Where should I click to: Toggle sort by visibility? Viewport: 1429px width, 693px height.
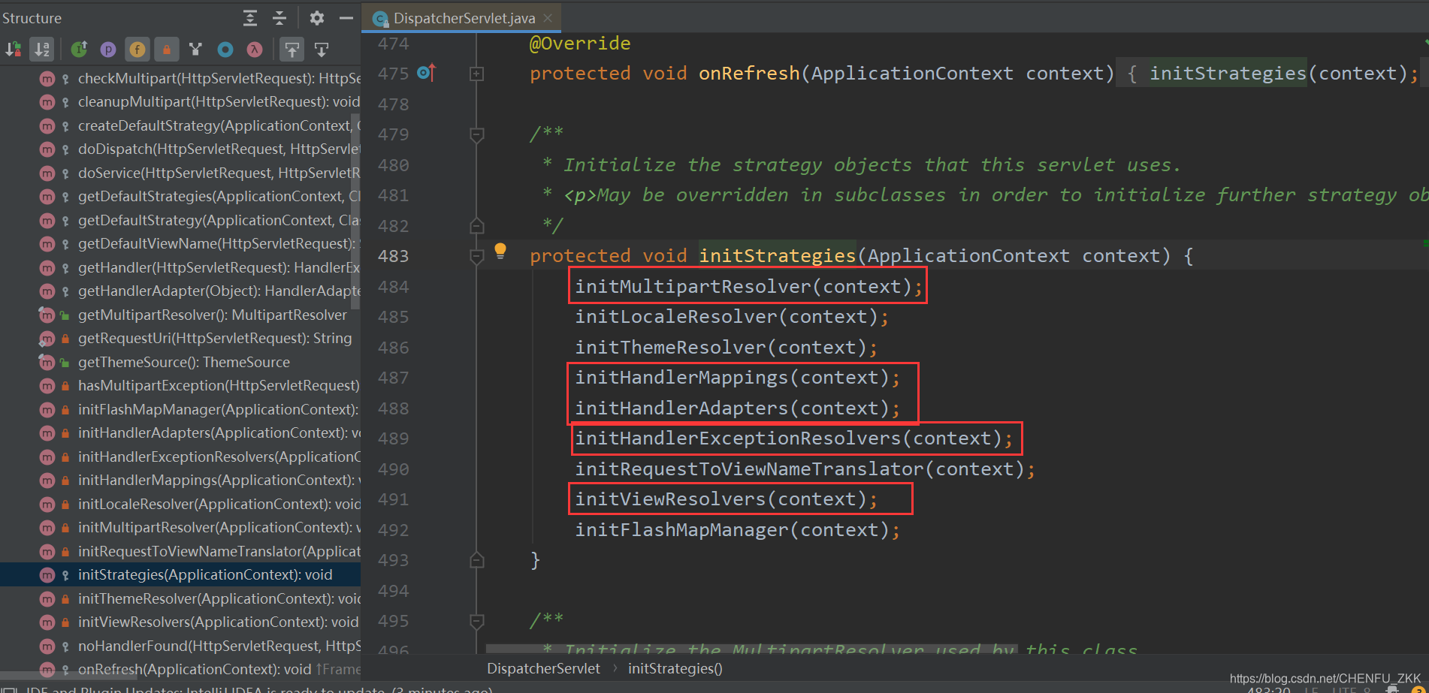coord(14,50)
